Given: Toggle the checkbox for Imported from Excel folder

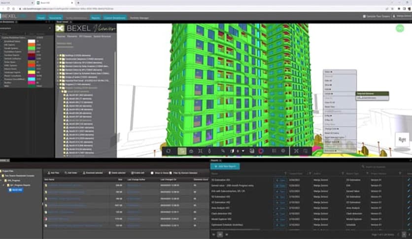Looking at the screenshot, I should click(60, 81).
